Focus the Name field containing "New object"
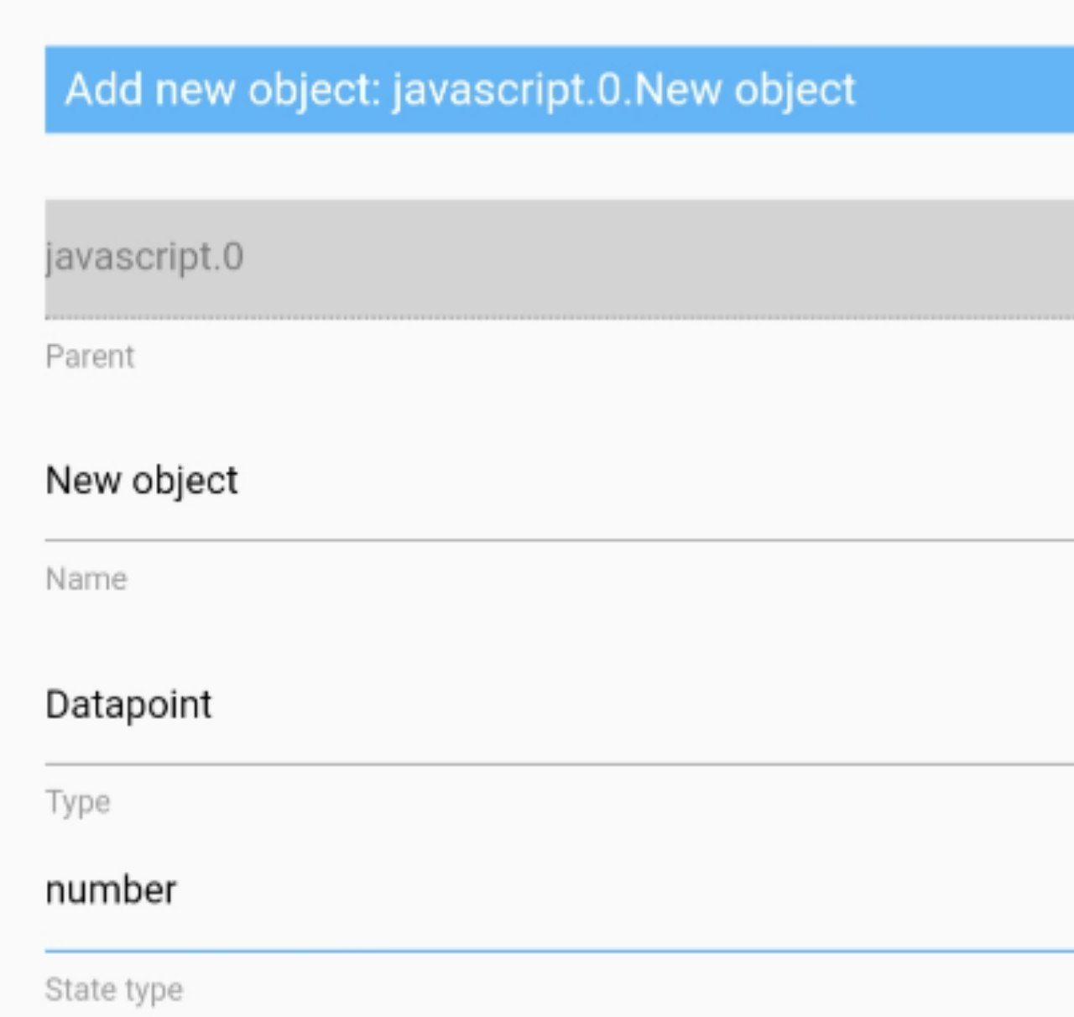Viewport: 1074px width, 1017px height. pos(560,482)
